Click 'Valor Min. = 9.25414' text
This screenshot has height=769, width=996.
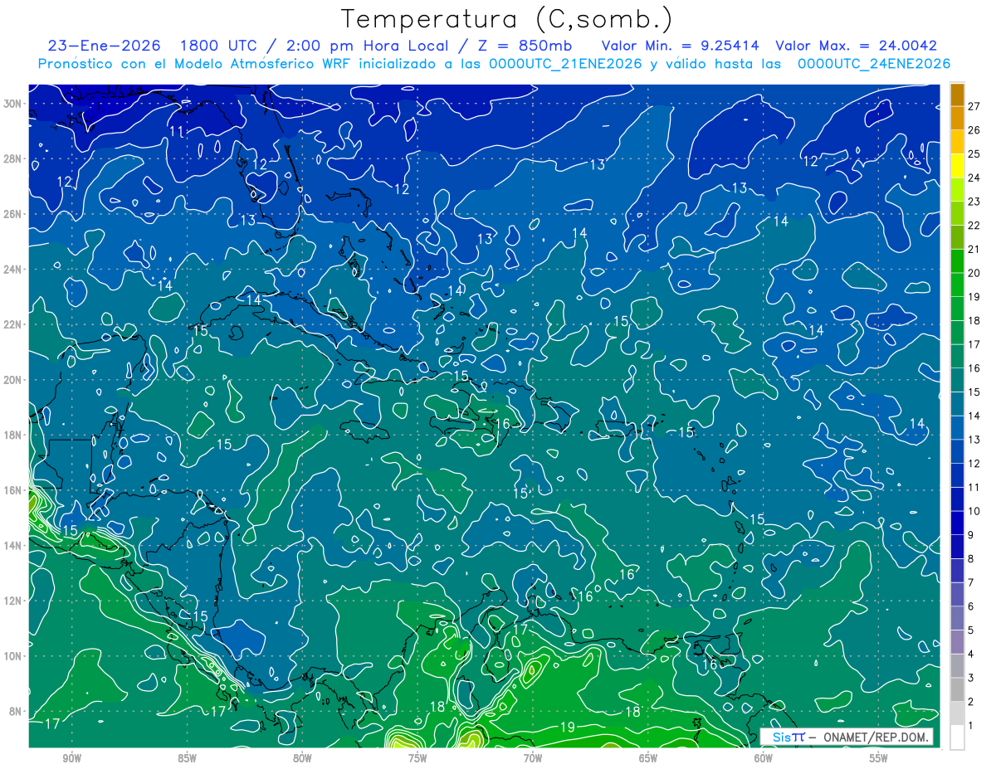click(682, 46)
